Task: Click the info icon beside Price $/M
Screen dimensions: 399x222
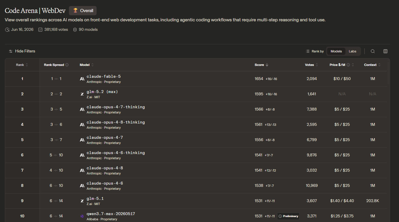Action: (348, 65)
